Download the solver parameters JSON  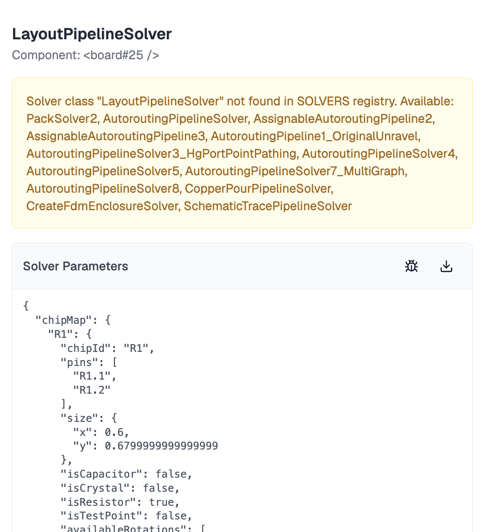(x=446, y=266)
